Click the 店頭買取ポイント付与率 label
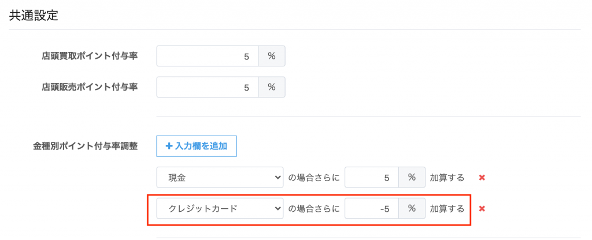 (90, 57)
